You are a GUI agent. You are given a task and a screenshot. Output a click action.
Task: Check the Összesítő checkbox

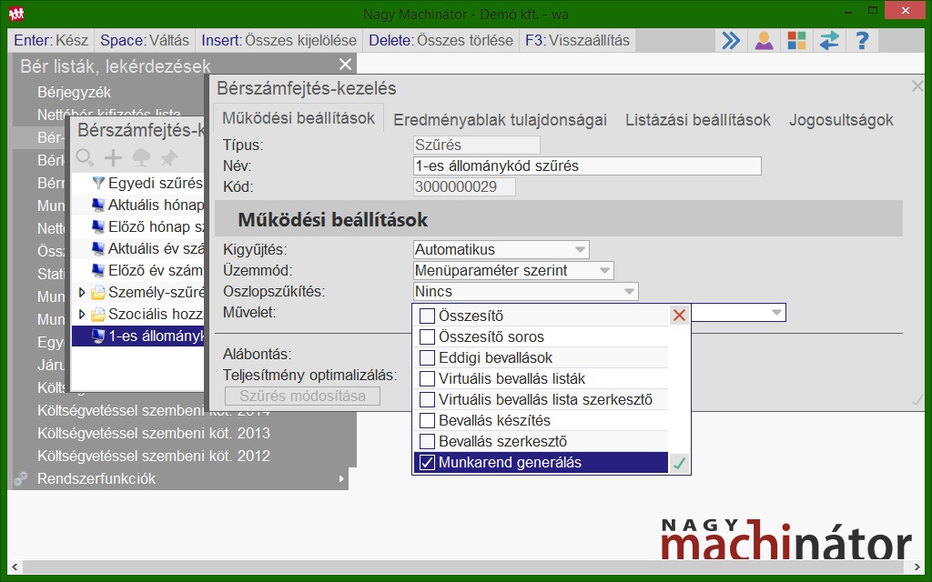[x=427, y=316]
